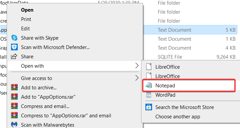Image resolution: width=240 pixels, height=128 pixels.
Task: Click the Microsoft Store bag icon
Action: [149, 107]
